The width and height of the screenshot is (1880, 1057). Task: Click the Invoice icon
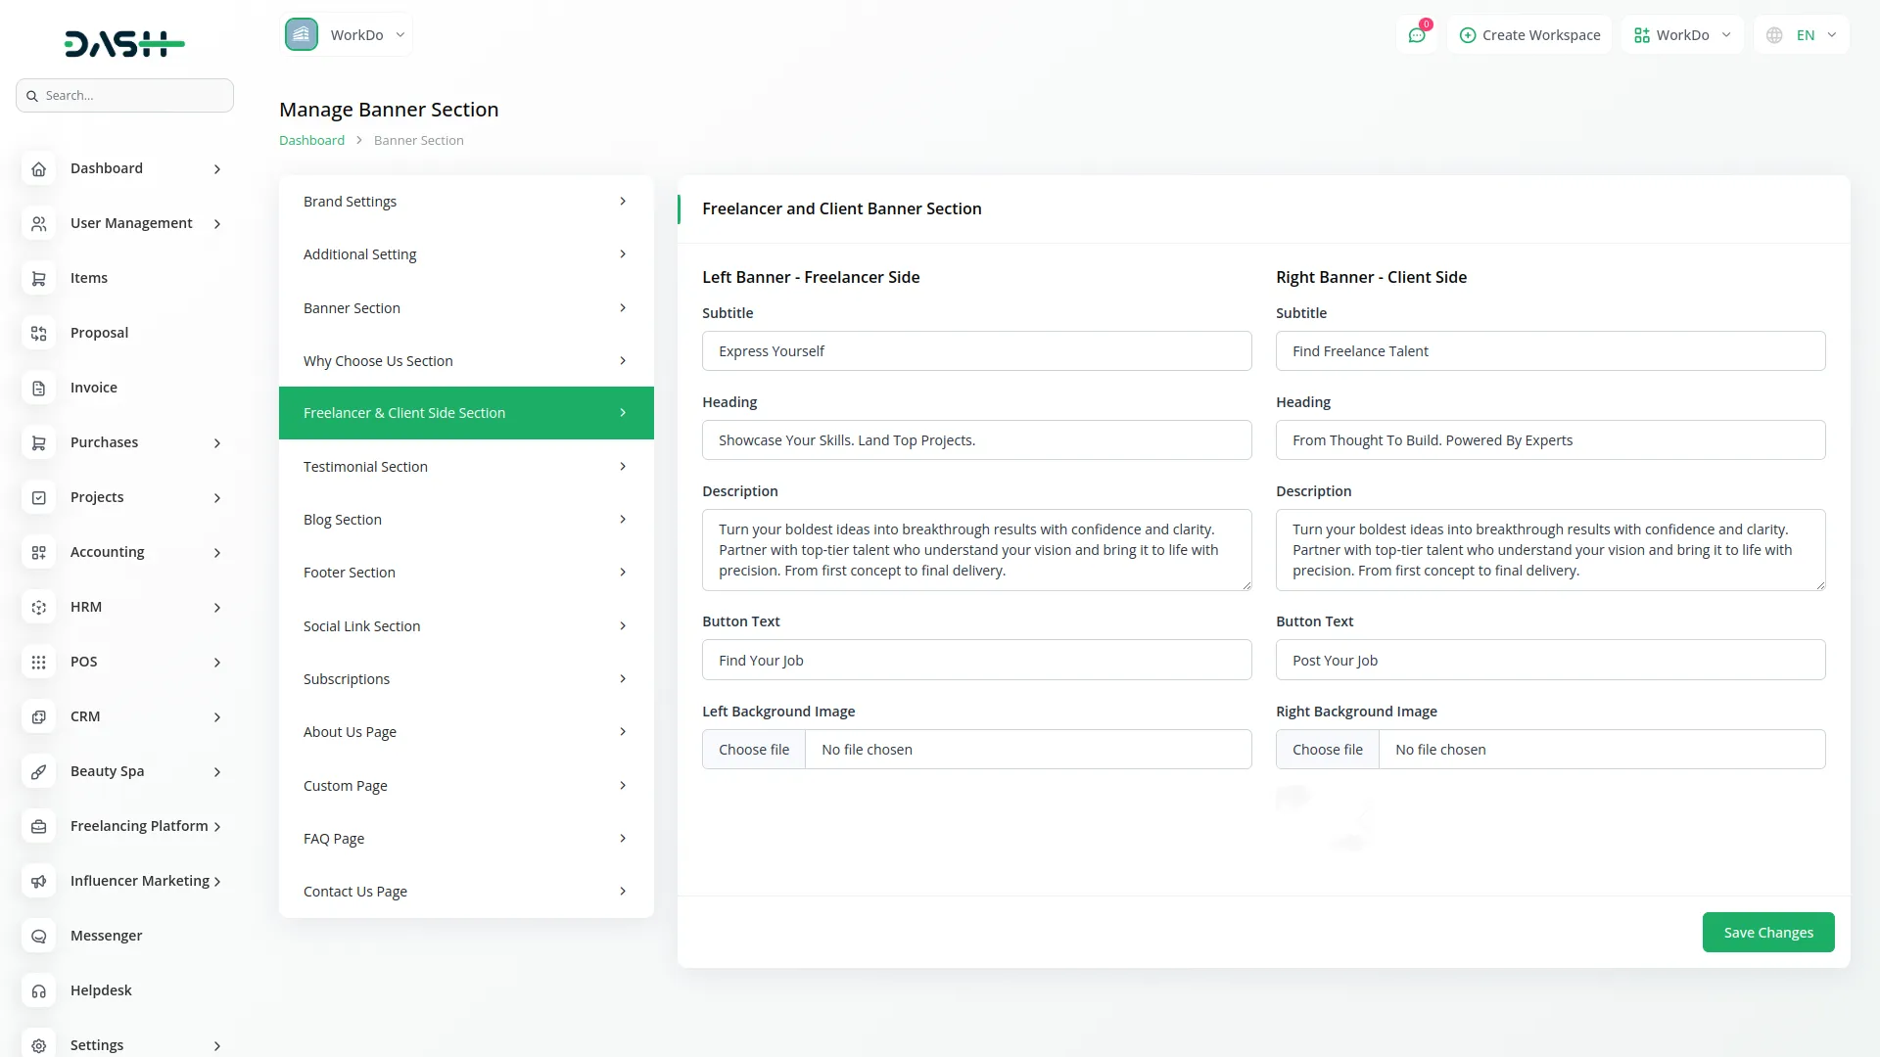point(38,388)
